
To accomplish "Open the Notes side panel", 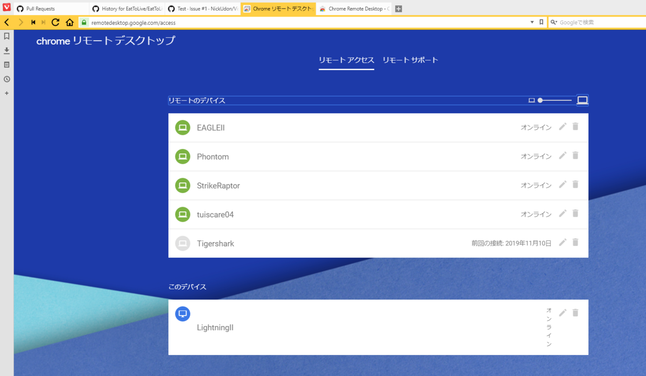I will [6, 65].
